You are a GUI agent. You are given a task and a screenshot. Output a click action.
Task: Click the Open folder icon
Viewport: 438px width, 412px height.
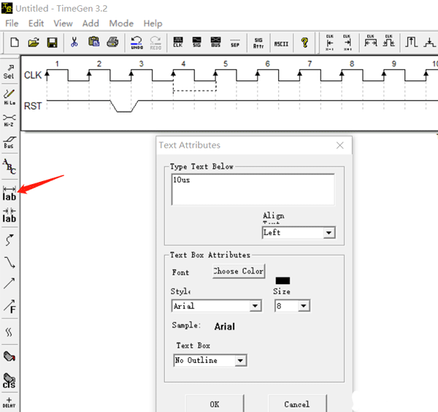coord(34,43)
